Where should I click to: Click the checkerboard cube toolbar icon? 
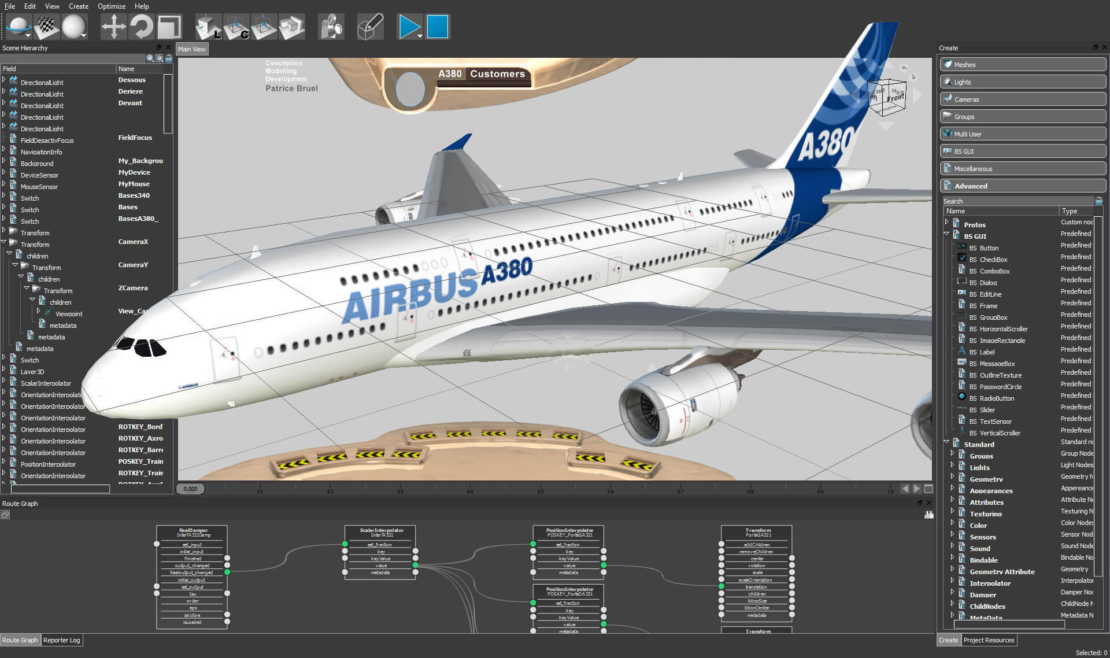click(47, 27)
